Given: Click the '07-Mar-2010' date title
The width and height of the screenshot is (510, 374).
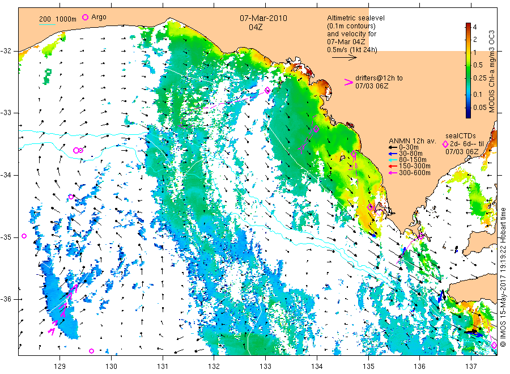Looking at the screenshot, I should (x=263, y=18).
